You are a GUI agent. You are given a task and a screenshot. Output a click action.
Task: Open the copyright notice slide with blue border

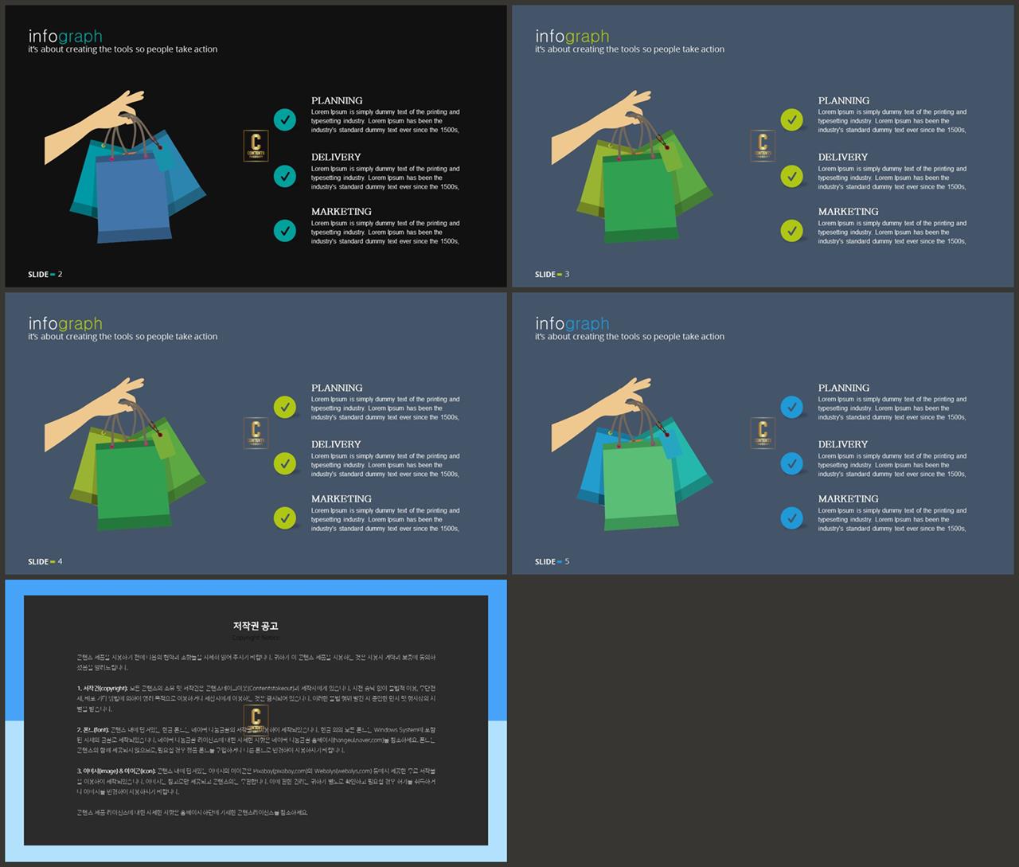click(x=256, y=721)
